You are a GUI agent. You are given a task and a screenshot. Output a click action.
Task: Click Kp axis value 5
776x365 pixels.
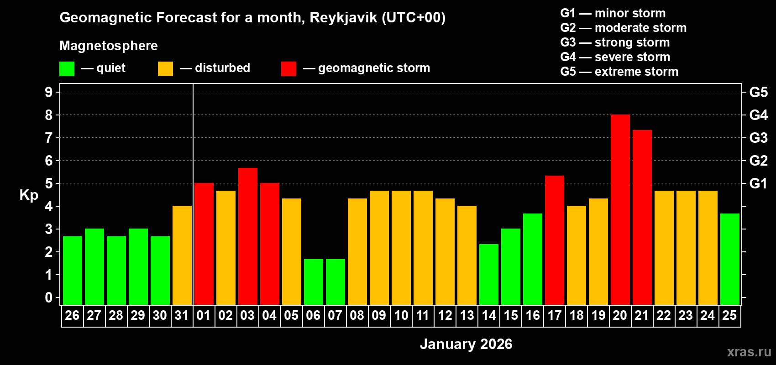point(49,183)
